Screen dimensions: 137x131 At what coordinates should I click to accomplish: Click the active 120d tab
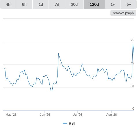click(94, 4)
